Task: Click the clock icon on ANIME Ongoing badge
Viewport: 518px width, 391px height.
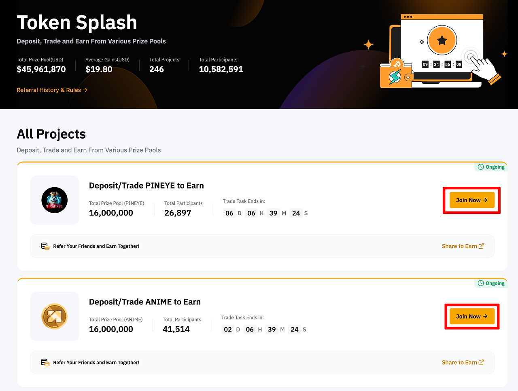Action: point(481,283)
